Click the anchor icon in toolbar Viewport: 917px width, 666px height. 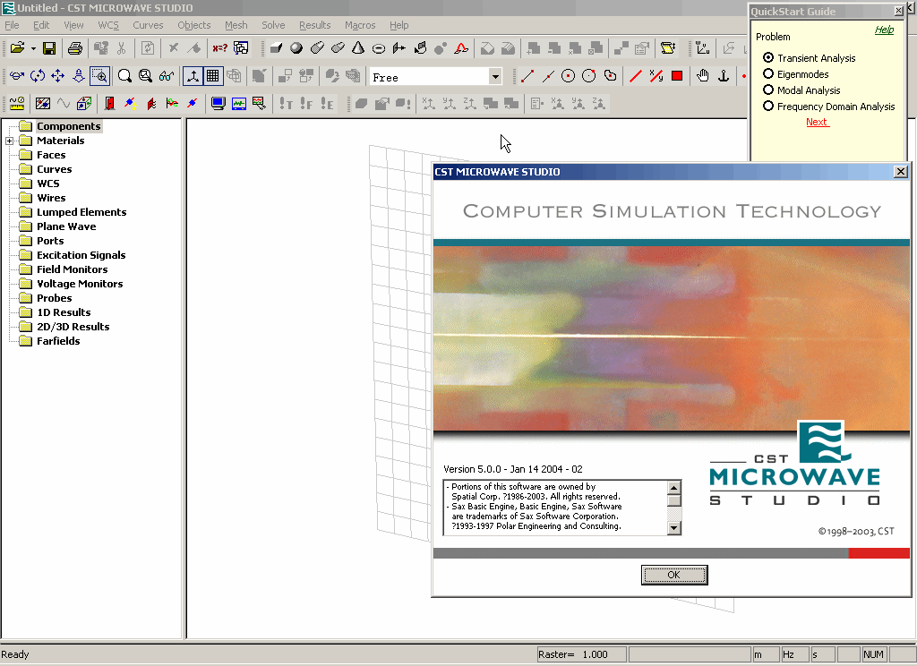pos(724,75)
